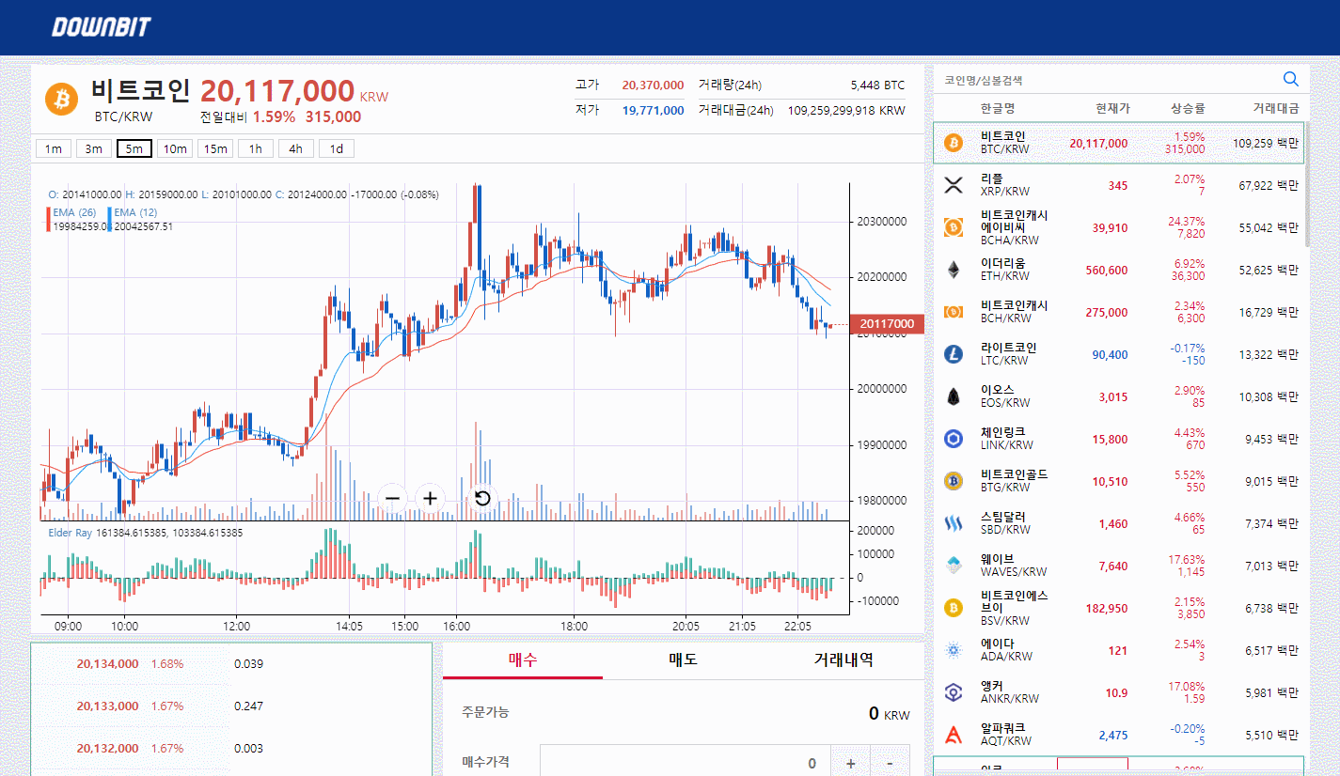Screen dimensions: 1340x776
Task: Click the DOWNBIT logo
Action: pos(101,27)
